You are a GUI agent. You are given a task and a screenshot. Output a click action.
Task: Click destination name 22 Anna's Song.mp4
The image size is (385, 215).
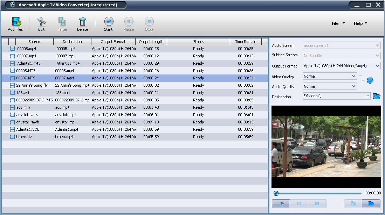pos(72,86)
